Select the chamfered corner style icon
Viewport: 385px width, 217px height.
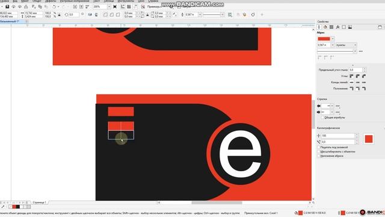pyautogui.click(x=118, y=14)
